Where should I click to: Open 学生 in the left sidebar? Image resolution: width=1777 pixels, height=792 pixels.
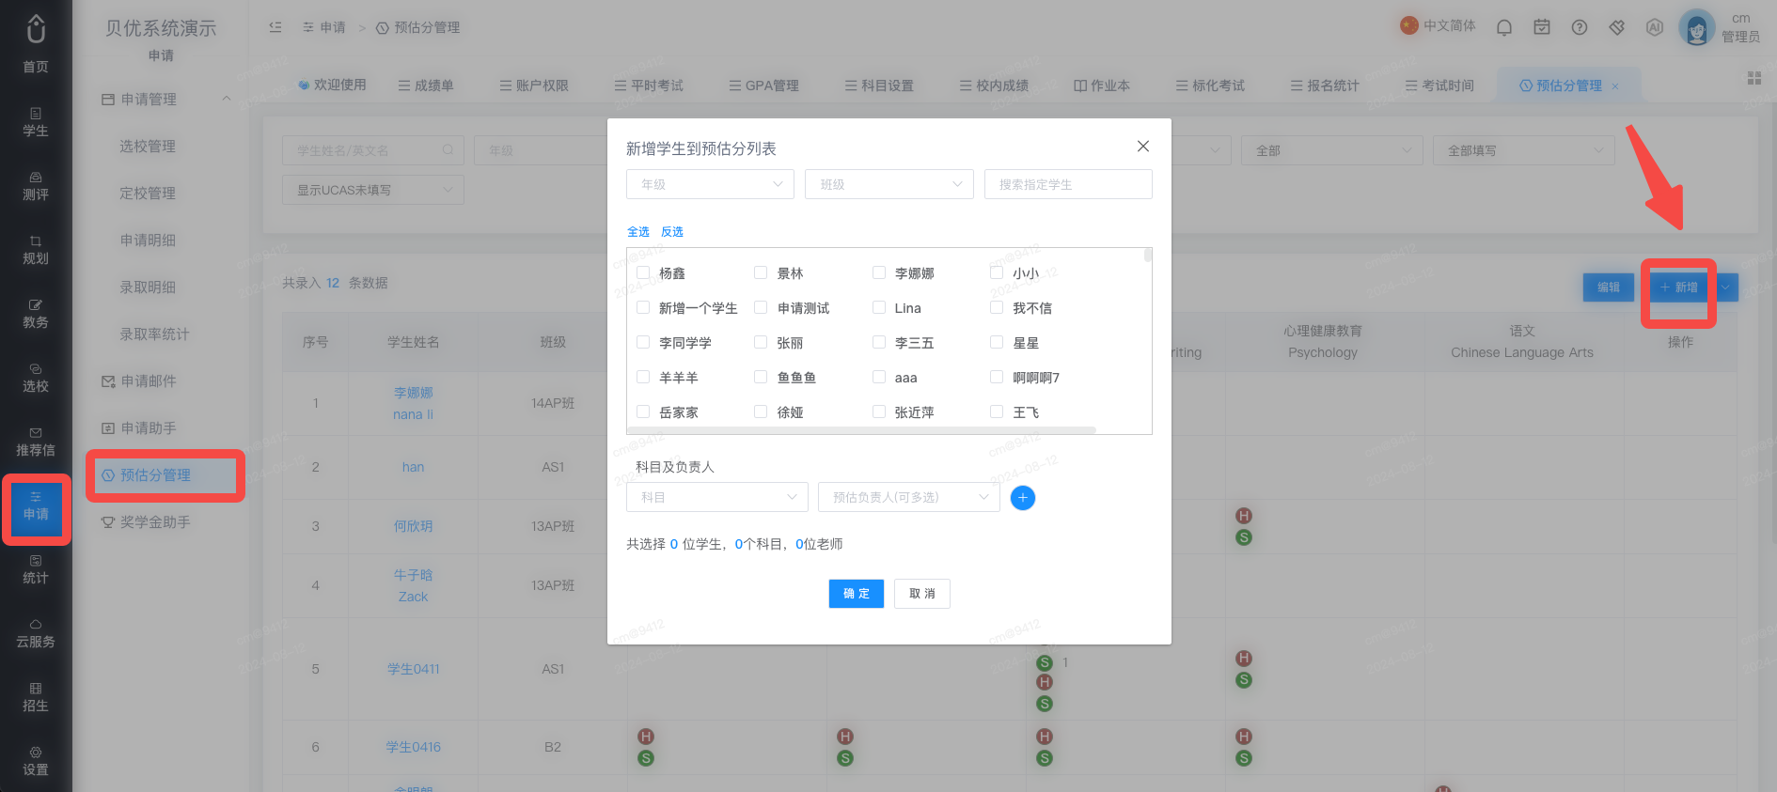[x=36, y=123]
